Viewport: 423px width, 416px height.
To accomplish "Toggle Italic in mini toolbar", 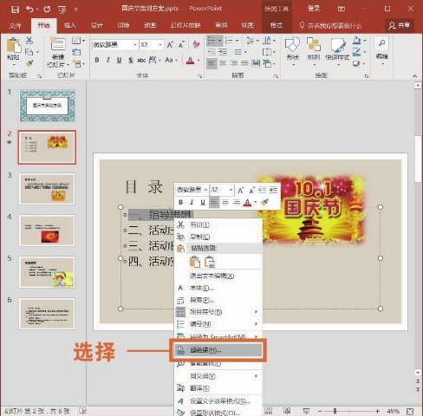I will point(192,202).
